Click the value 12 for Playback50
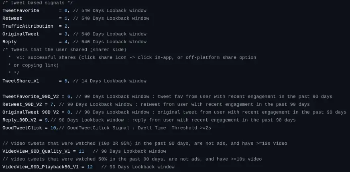This screenshot has height=172, width=350. (90, 167)
